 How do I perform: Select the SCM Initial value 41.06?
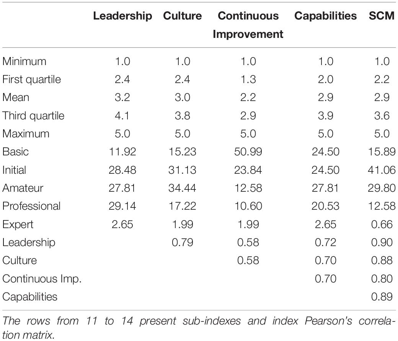382,170
